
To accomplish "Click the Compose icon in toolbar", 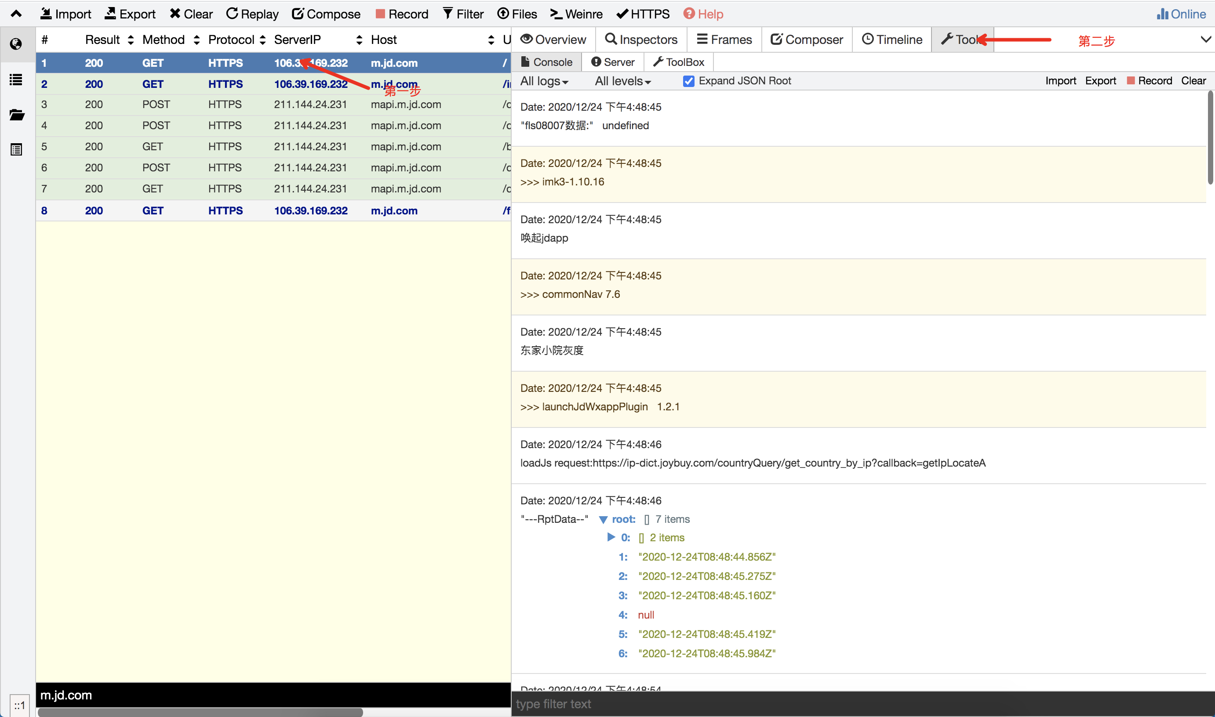I will (326, 13).
